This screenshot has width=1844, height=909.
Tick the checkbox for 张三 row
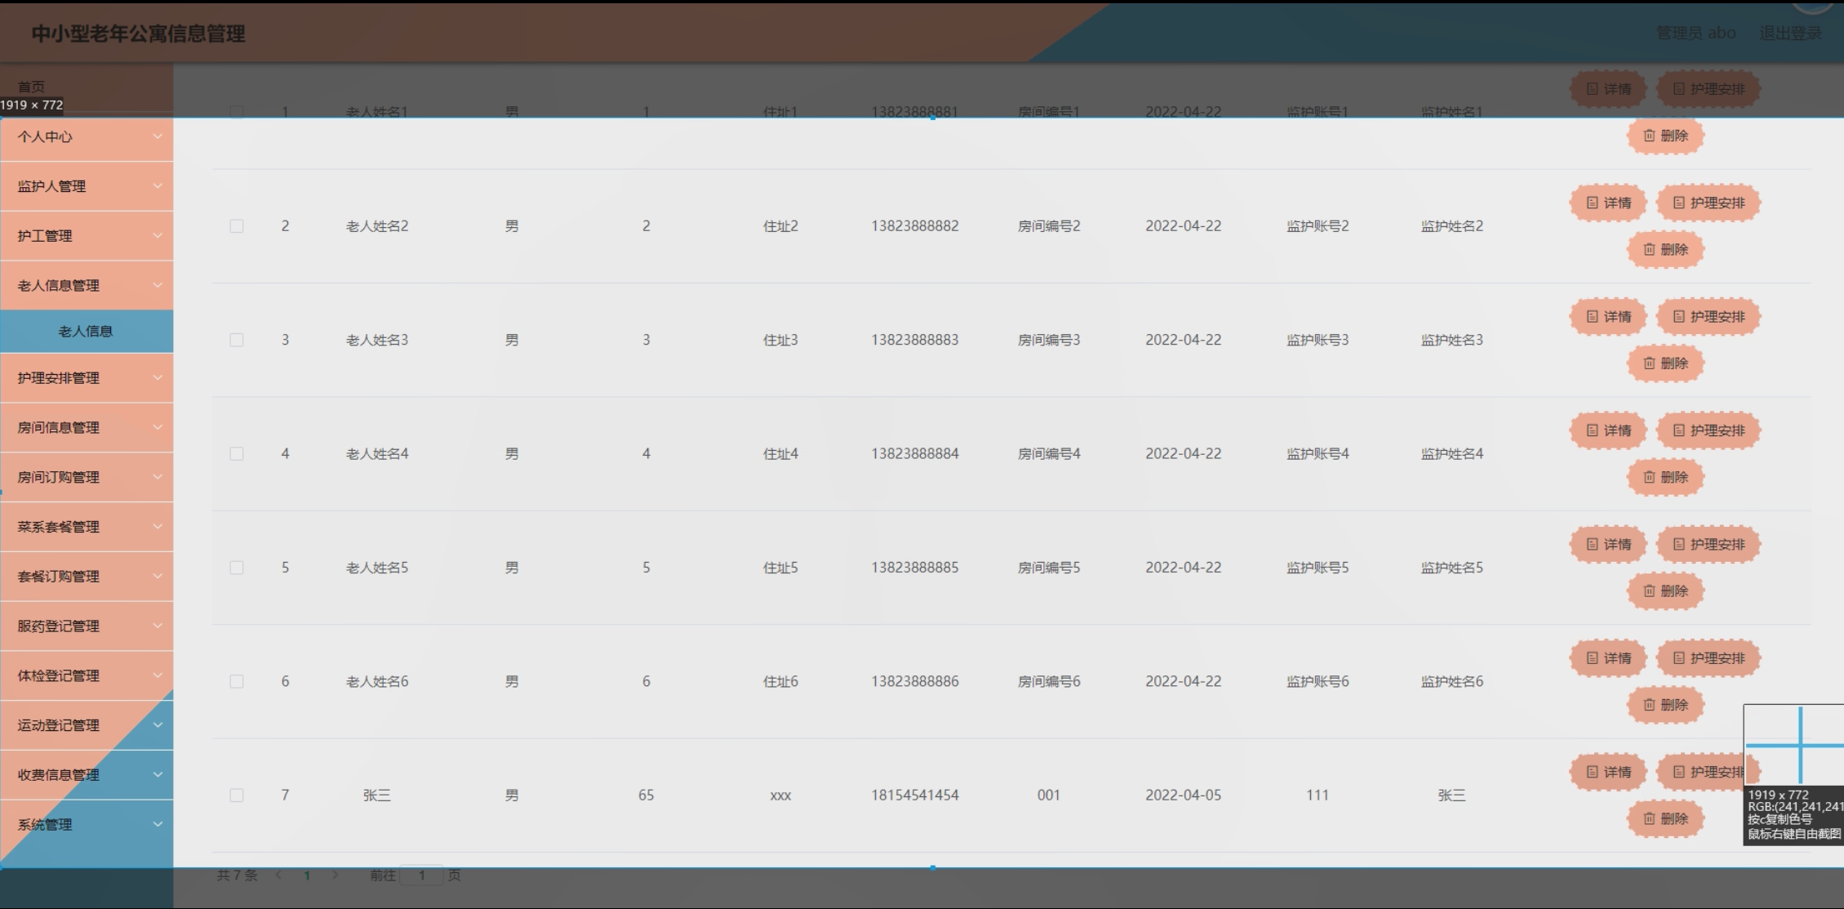click(237, 795)
